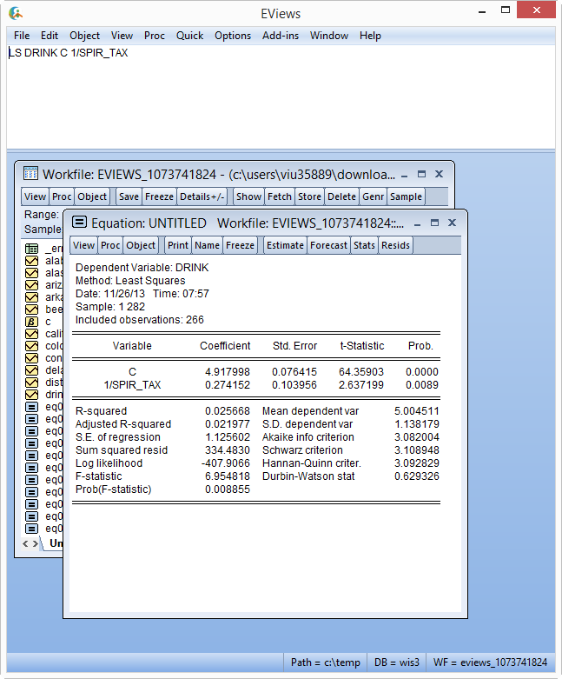
Task: Click the EViews application icon in title bar
Action: pos(16,13)
